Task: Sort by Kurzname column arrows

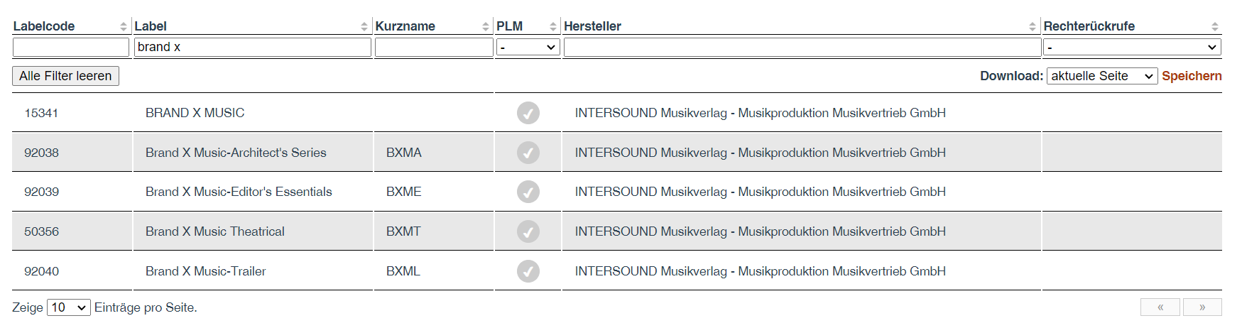Action: (486, 26)
